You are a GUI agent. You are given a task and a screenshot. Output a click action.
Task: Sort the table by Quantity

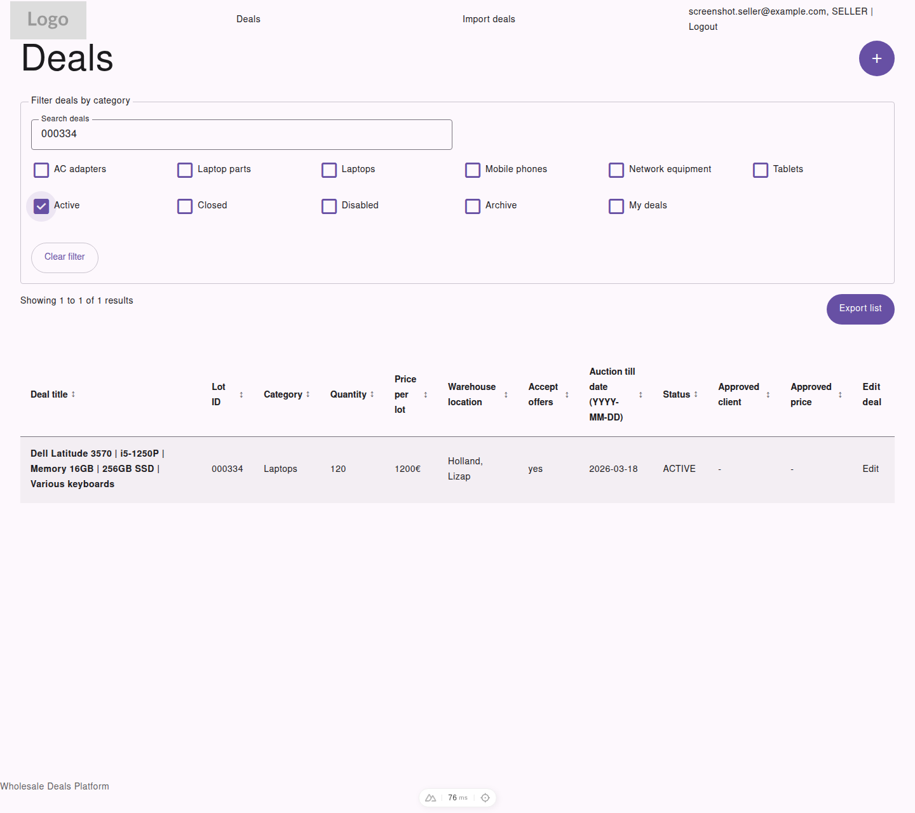pyautogui.click(x=372, y=394)
